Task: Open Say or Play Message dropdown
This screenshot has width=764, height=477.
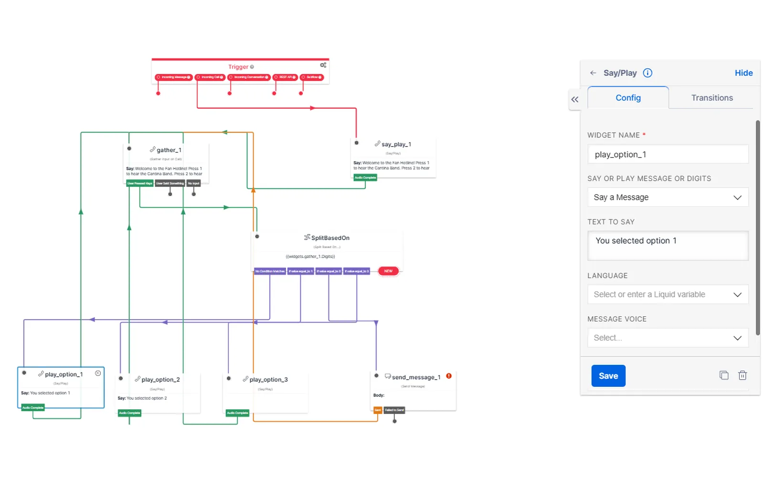Action: 668,197
